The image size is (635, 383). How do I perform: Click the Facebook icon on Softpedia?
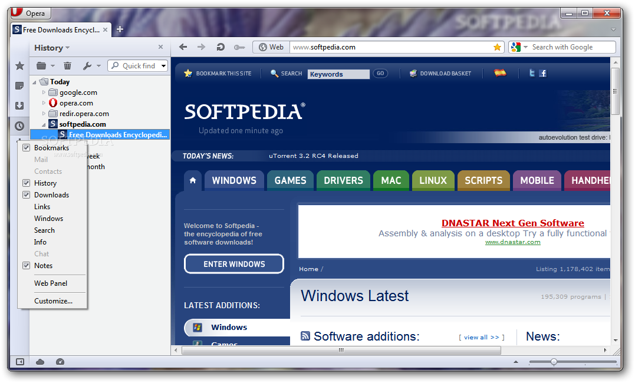point(542,73)
